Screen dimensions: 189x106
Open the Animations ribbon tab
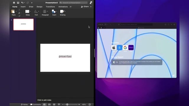(x=63, y=7)
